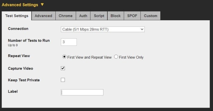Screen dimensions: 213x111
Task: Select the Test Settings tab
Action: (x=17, y=16)
